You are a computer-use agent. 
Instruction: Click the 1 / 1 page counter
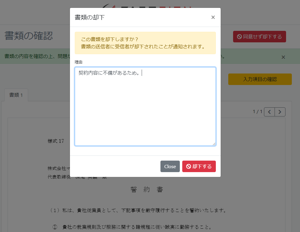(x=258, y=112)
